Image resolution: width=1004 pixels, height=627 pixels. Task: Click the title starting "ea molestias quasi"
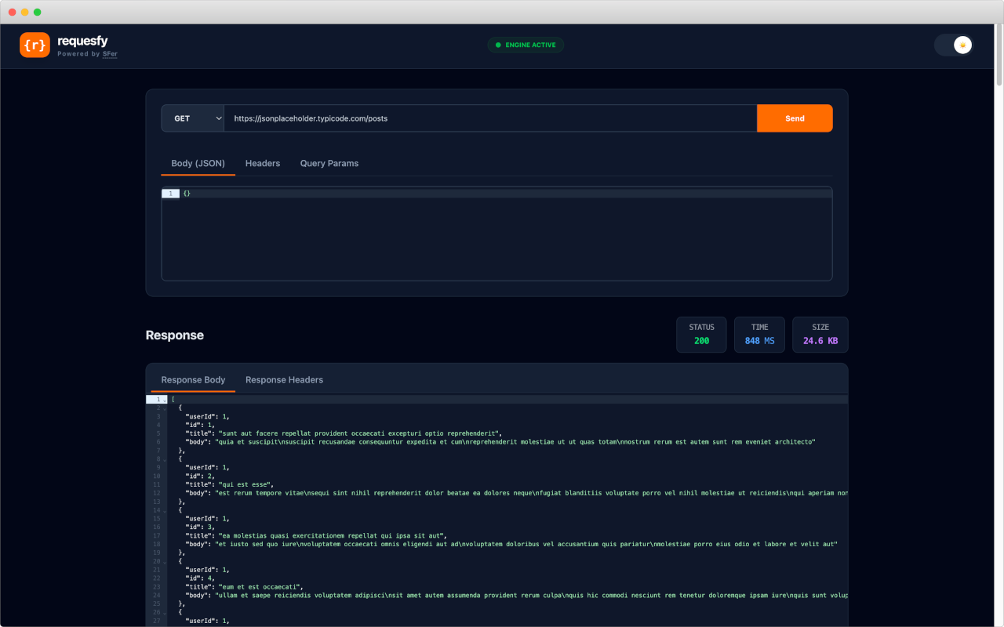point(331,535)
